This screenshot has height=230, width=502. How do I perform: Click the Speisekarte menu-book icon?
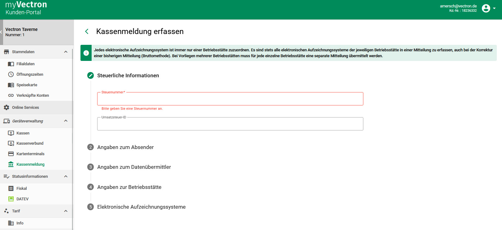pos(11,85)
